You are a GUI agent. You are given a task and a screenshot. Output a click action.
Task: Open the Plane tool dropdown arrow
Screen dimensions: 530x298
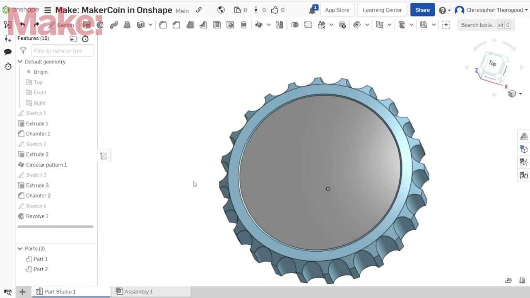click(389, 25)
